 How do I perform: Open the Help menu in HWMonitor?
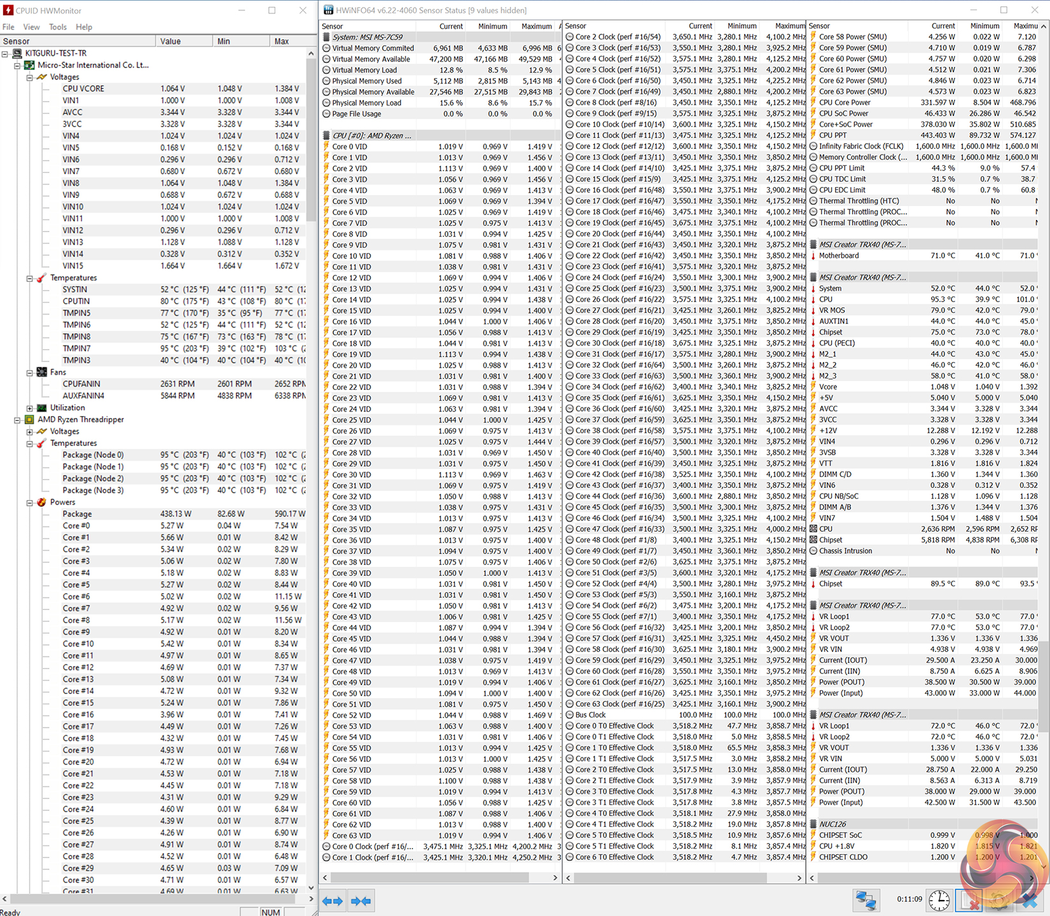[84, 27]
